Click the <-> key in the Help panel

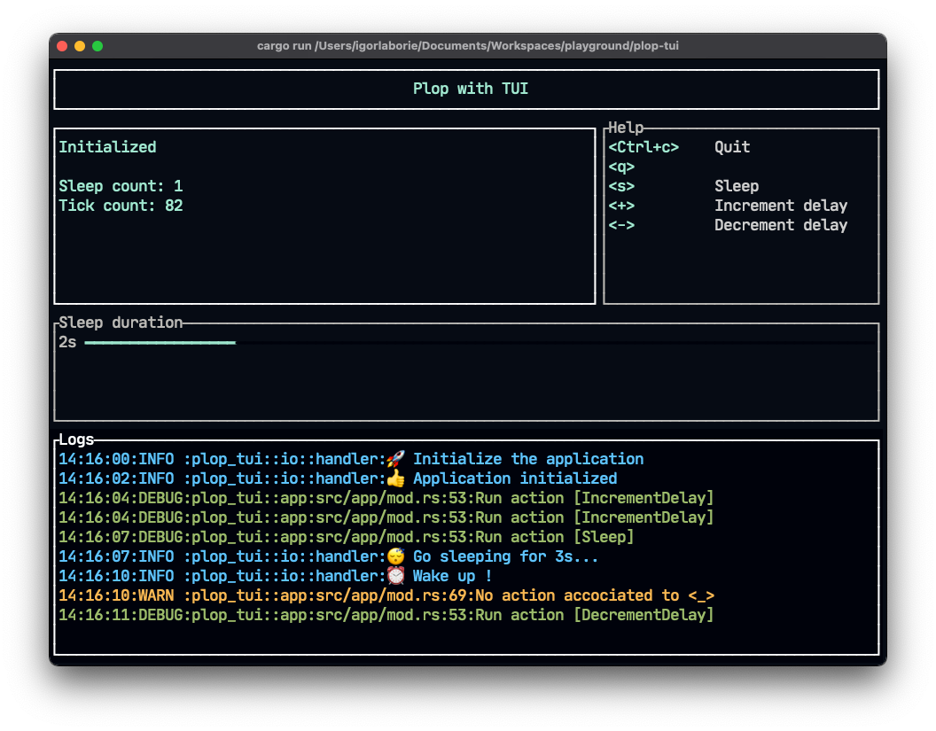click(x=621, y=225)
